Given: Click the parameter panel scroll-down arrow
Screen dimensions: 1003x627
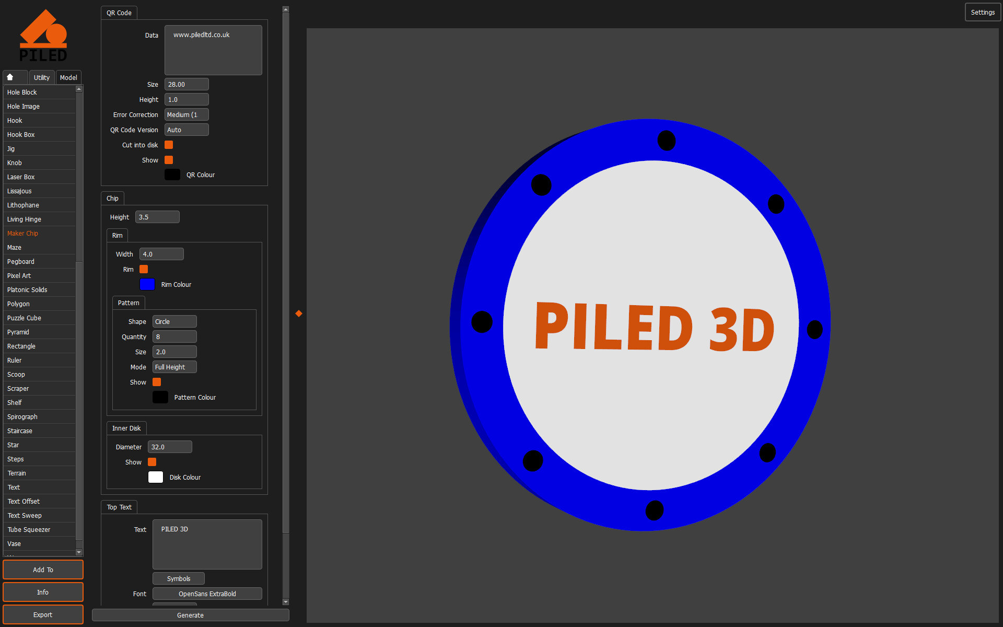Looking at the screenshot, I should (286, 602).
